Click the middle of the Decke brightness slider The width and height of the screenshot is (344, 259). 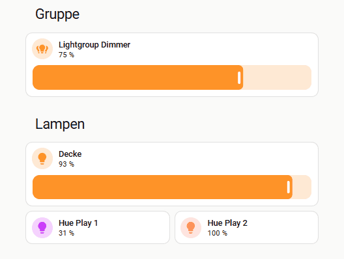(x=172, y=187)
